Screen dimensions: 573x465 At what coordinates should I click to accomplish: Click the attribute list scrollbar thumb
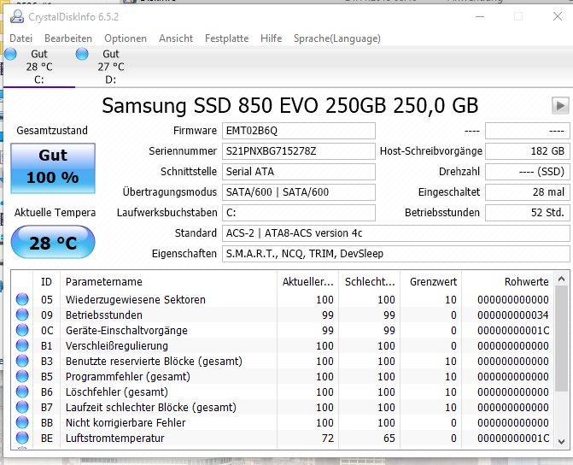pyautogui.click(x=562, y=338)
